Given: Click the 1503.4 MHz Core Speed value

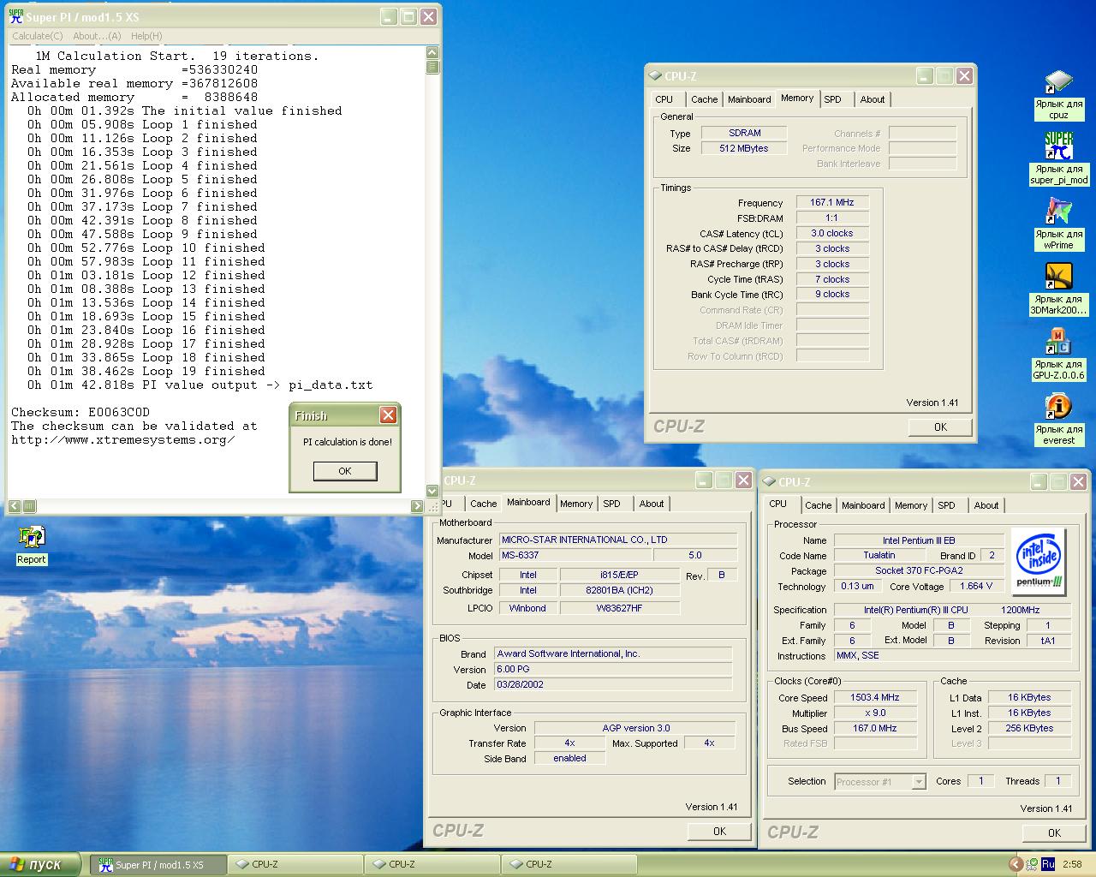Looking at the screenshot, I should (875, 698).
